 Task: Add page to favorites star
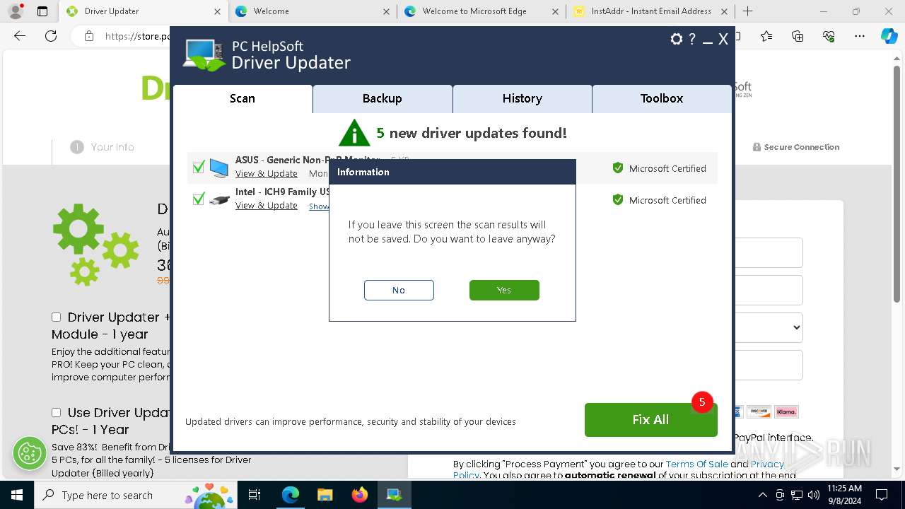[766, 36]
